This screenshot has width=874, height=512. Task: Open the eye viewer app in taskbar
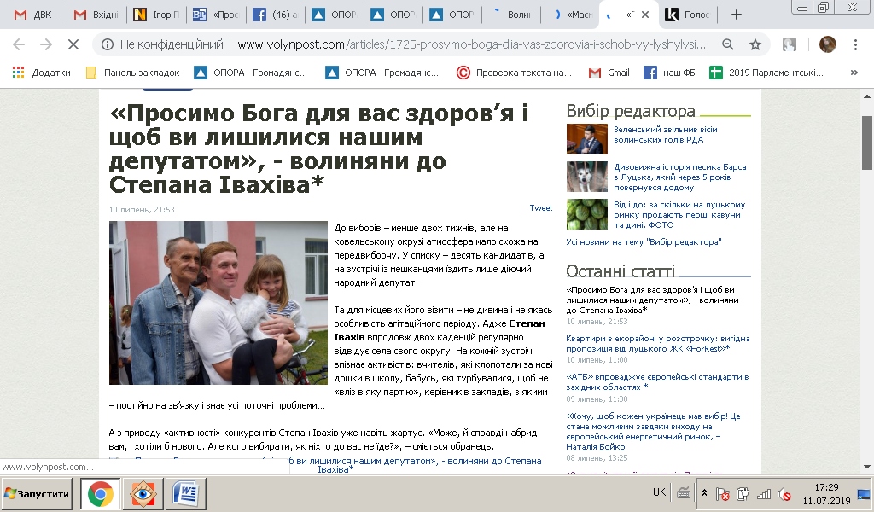(143, 493)
